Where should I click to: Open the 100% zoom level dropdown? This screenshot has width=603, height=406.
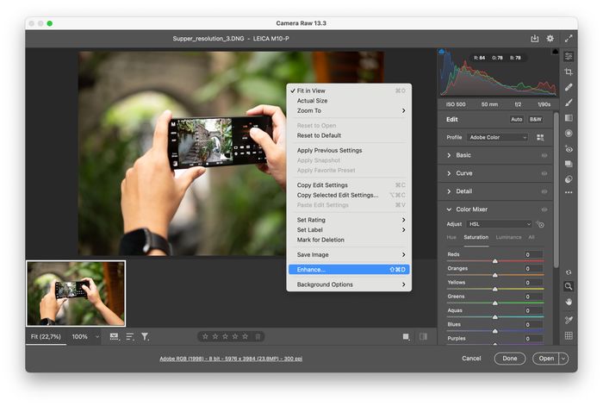point(96,337)
